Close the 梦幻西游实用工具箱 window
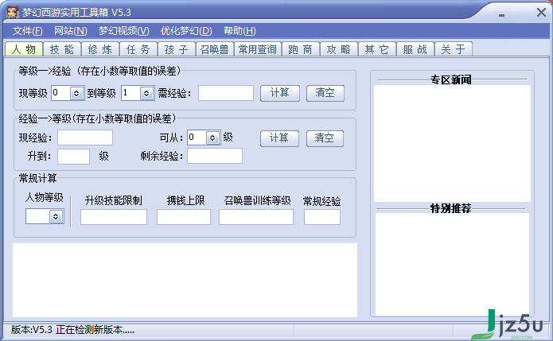 tap(541, 13)
